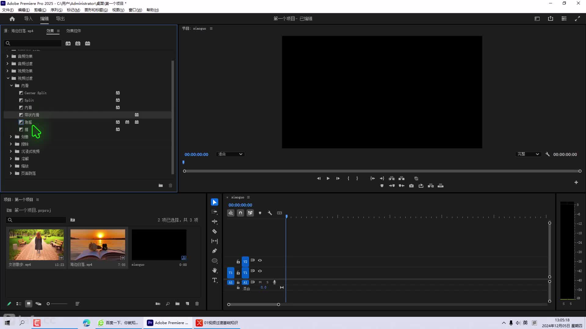Screen dimensions: 586x329
Task: Collapse the 内滑 subfolder
Action: coord(11,86)
